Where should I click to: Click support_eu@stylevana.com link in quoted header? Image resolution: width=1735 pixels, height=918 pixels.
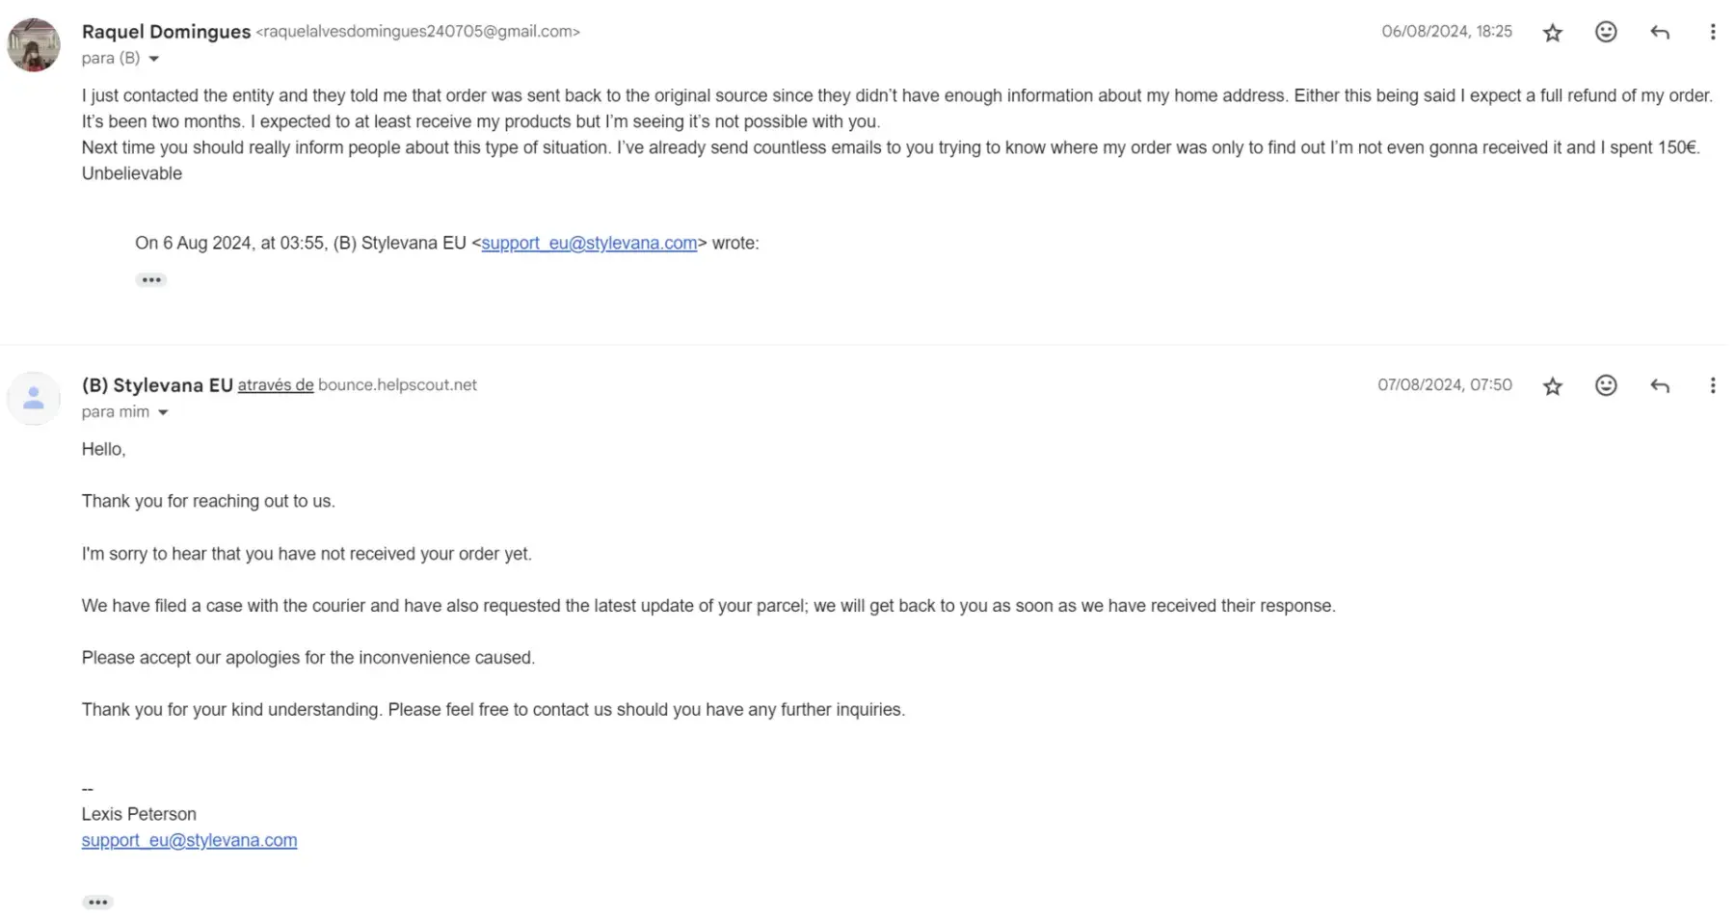pos(589,243)
